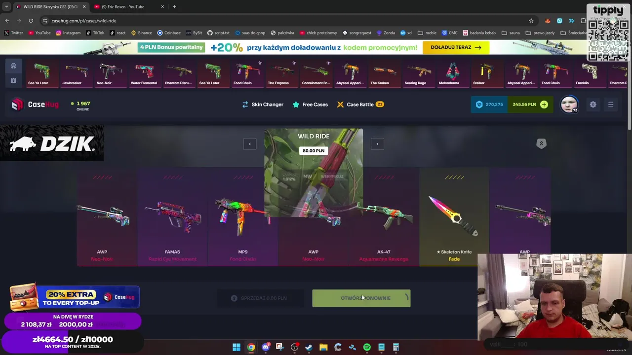Open the sauna bookmarks folder

click(x=511, y=33)
